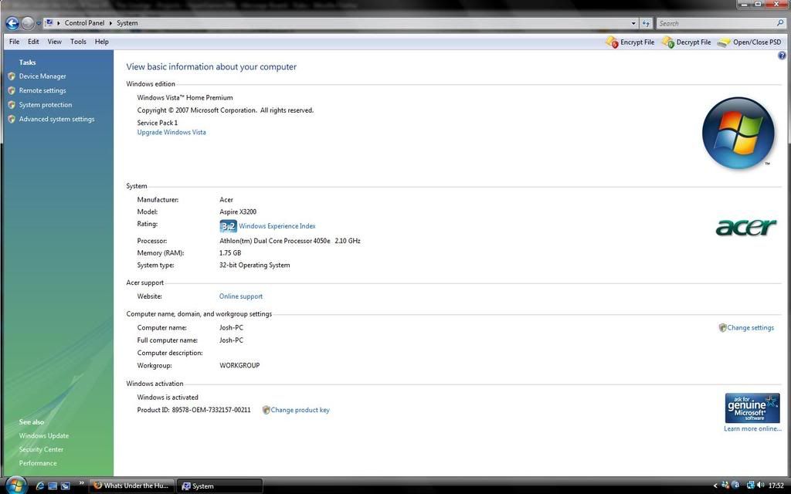This screenshot has width=791, height=494.
Task: Open the recent pages dropdown arrow
Action: click(x=39, y=23)
